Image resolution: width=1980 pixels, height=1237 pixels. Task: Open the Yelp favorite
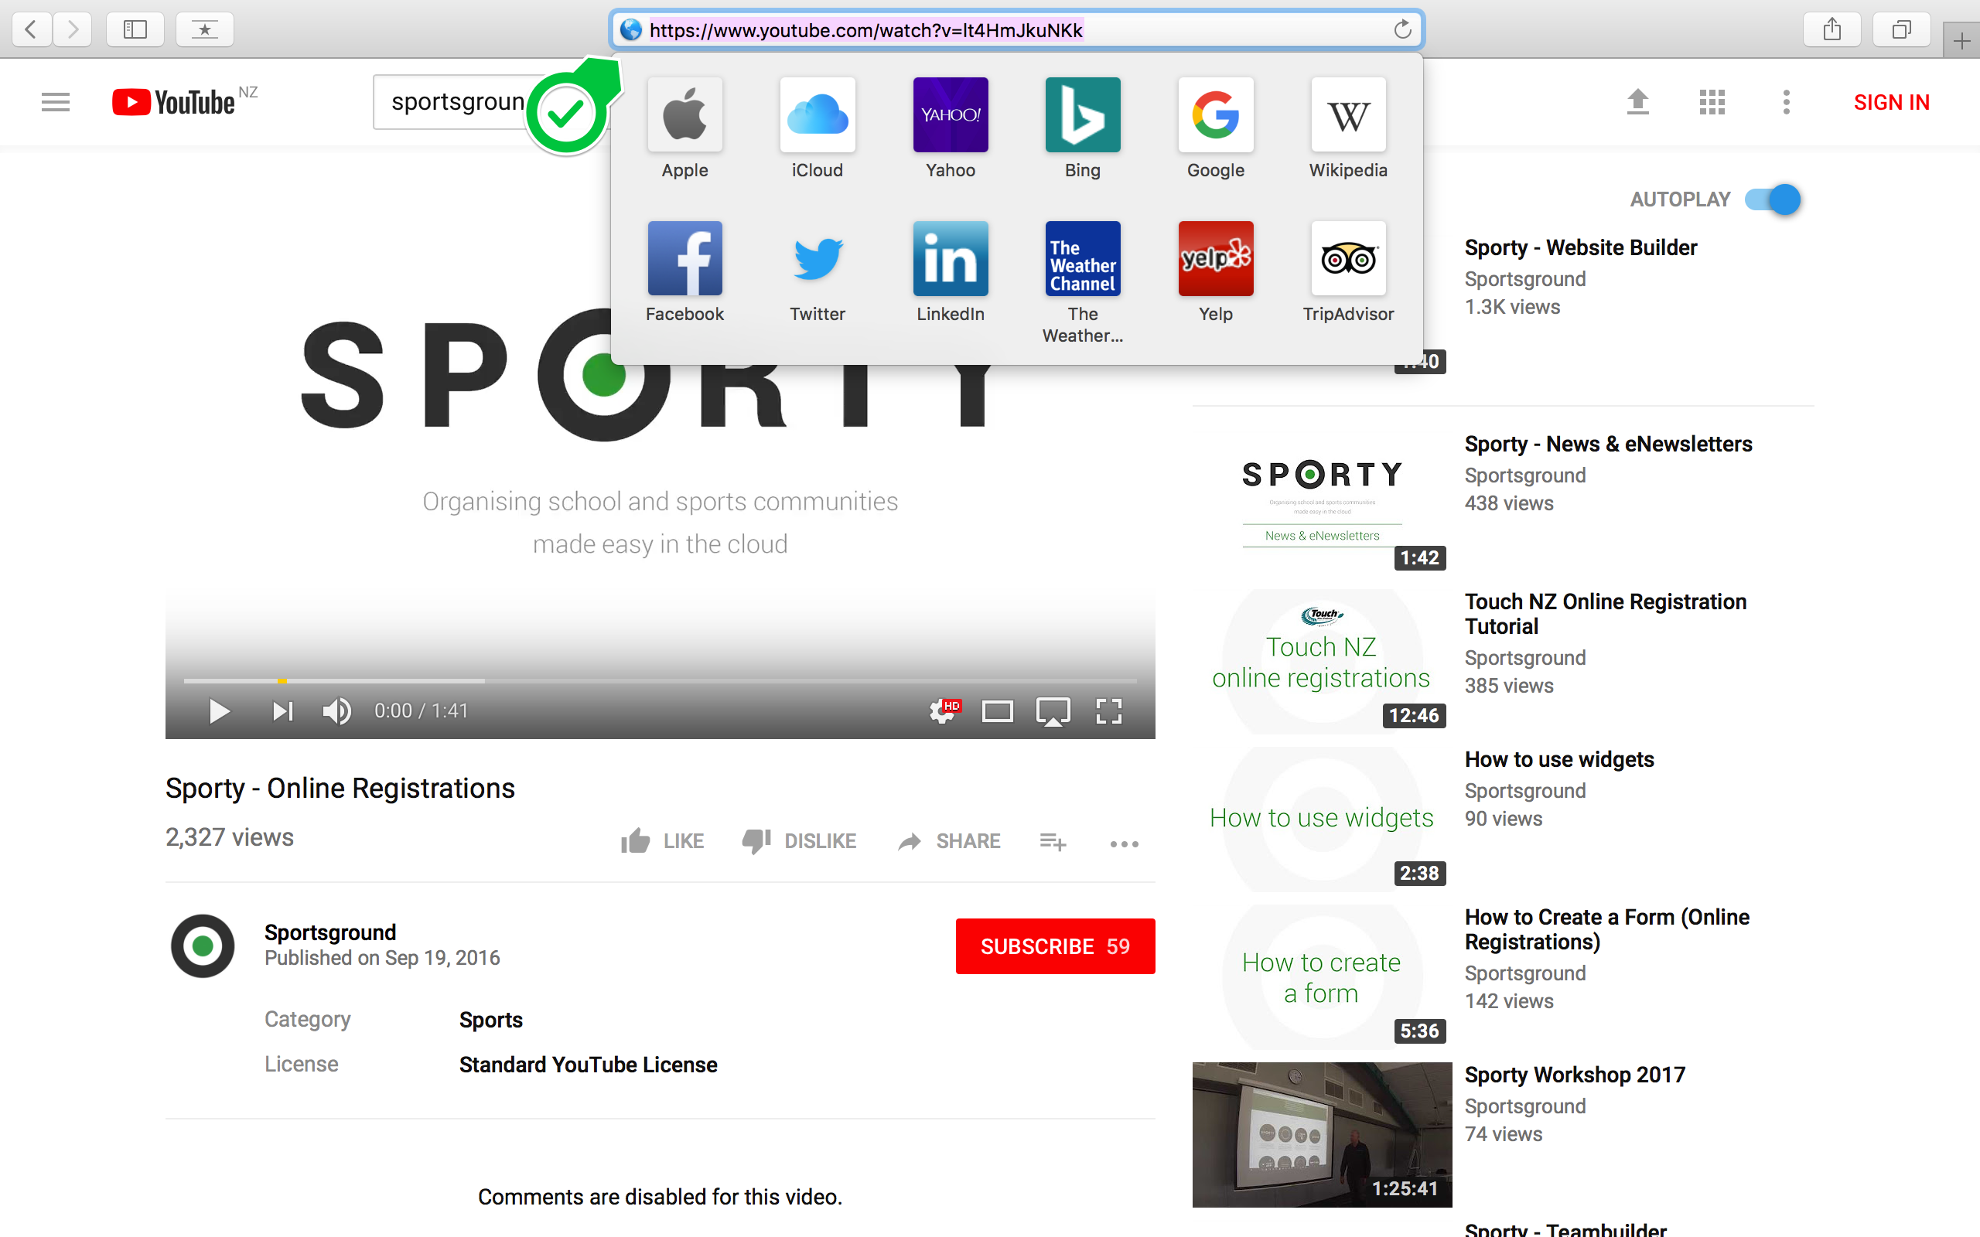pyautogui.click(x=1216, y=271)
